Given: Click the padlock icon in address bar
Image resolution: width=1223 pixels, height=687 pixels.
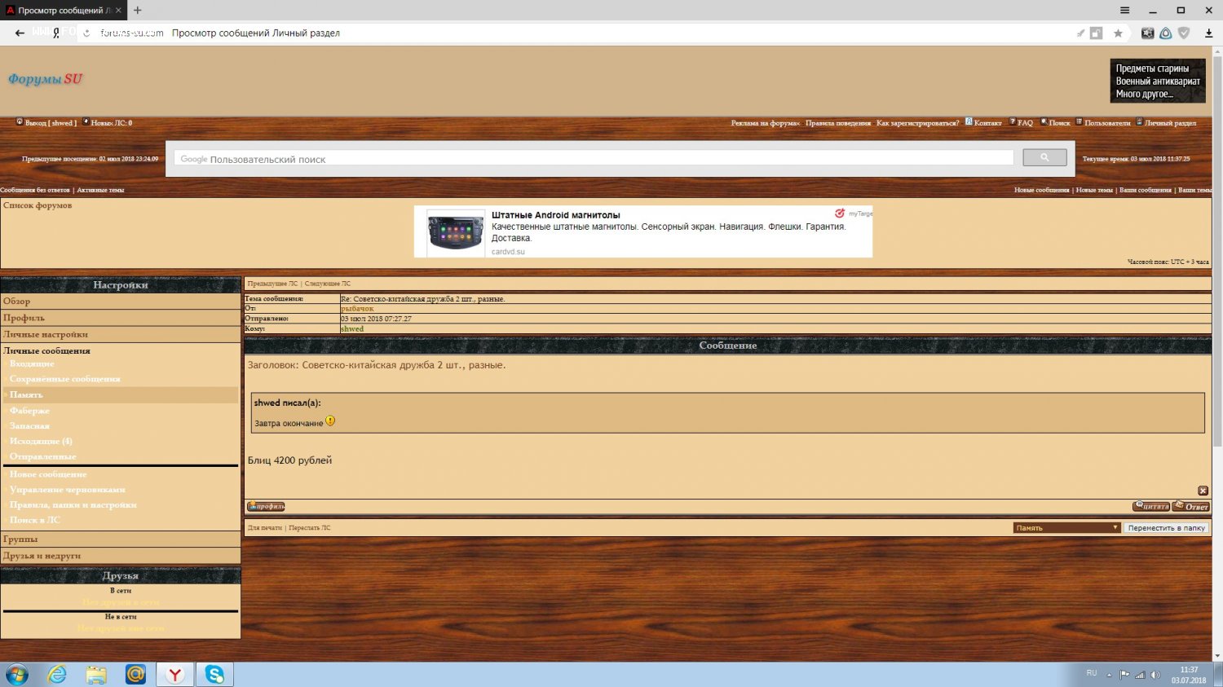Looking at the screenshot, I should (1097, 33).
